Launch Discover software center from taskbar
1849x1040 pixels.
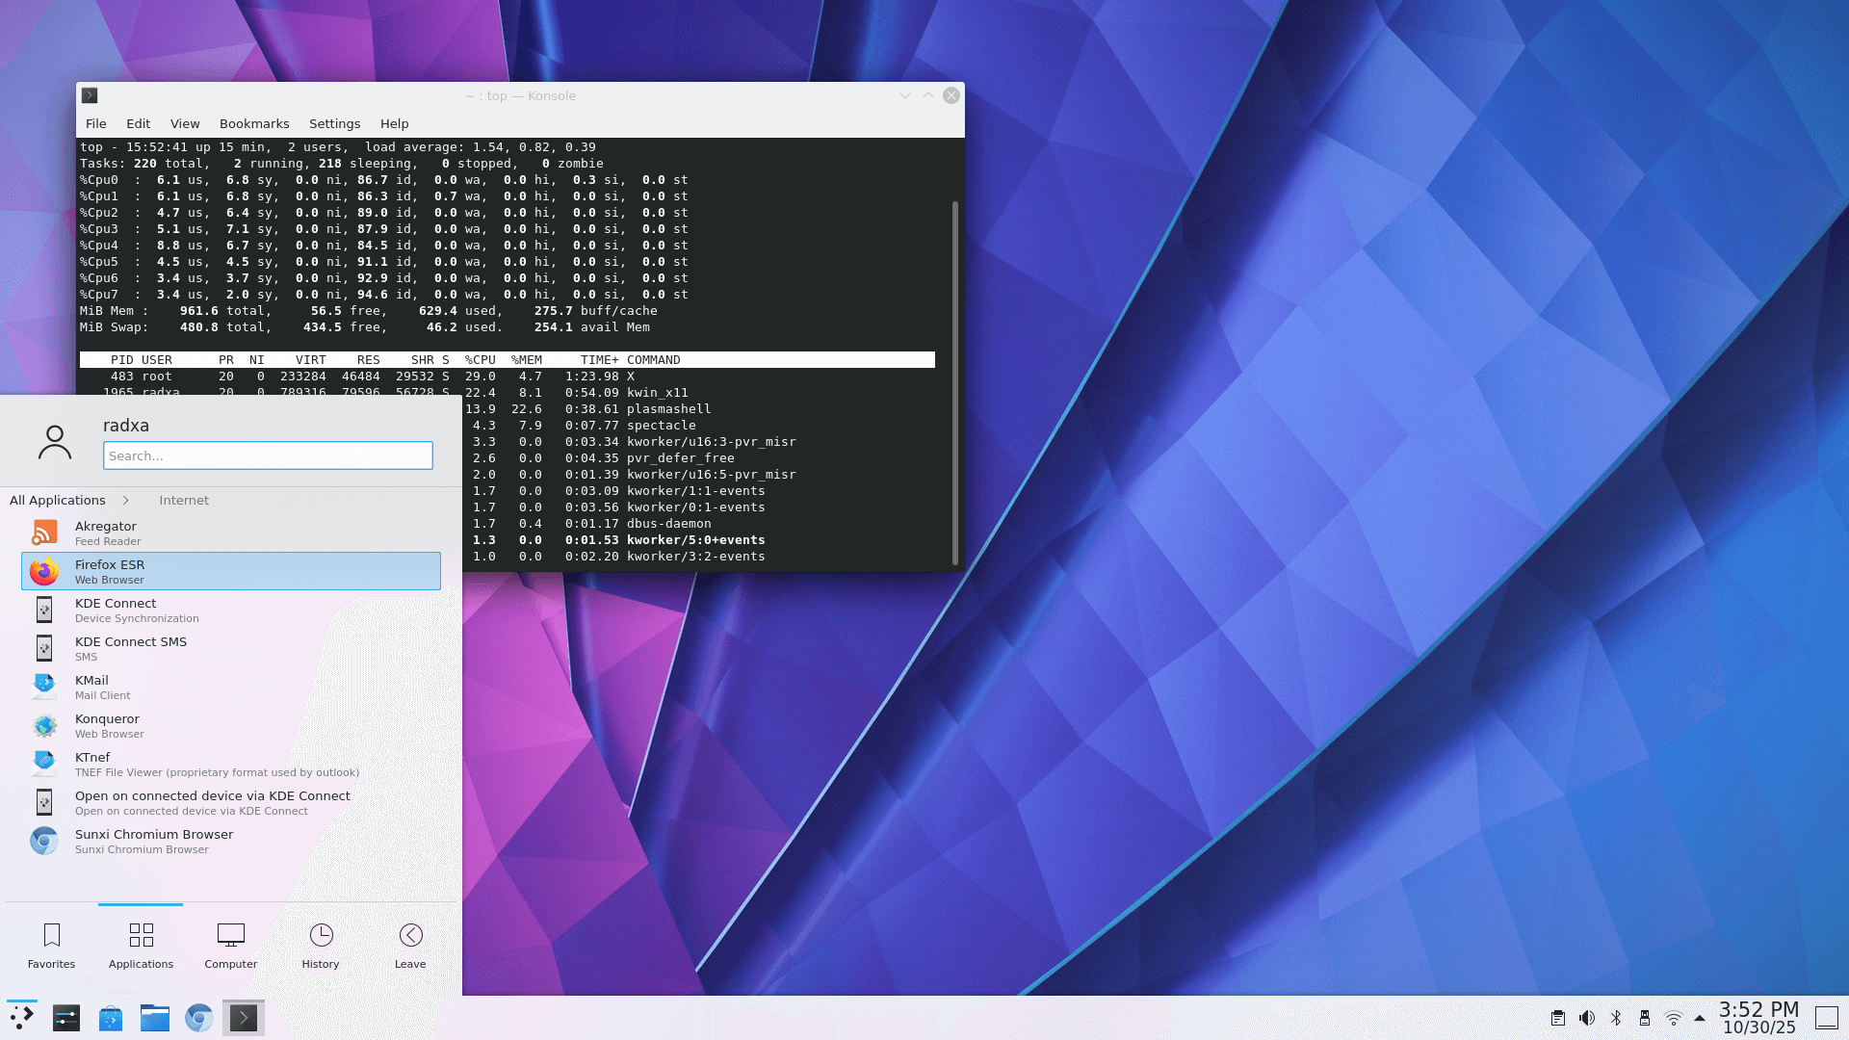click(x=111, y=1018)
